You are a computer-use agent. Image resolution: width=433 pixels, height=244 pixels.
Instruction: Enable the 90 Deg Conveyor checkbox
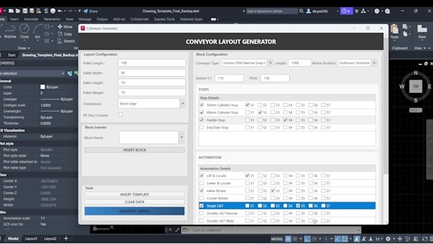point(120,115)
